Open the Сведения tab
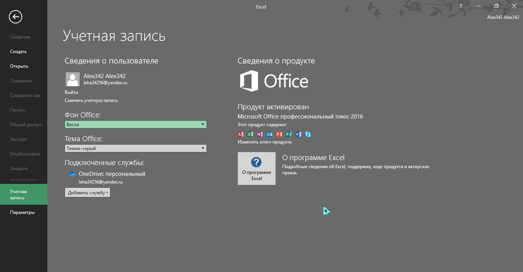Viewport: 523px width, 272px height. click(20, 37)
